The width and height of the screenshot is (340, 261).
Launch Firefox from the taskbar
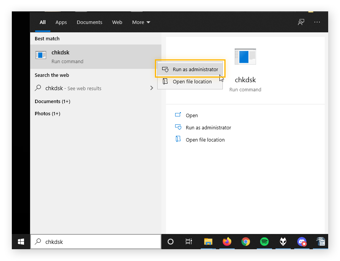pos(227,242)
